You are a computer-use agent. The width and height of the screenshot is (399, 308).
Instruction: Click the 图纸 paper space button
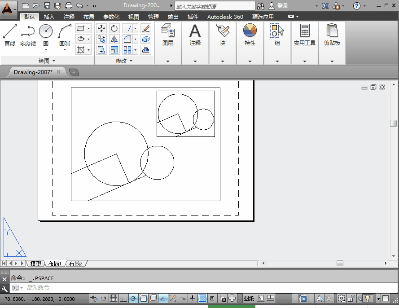[249, 298]
